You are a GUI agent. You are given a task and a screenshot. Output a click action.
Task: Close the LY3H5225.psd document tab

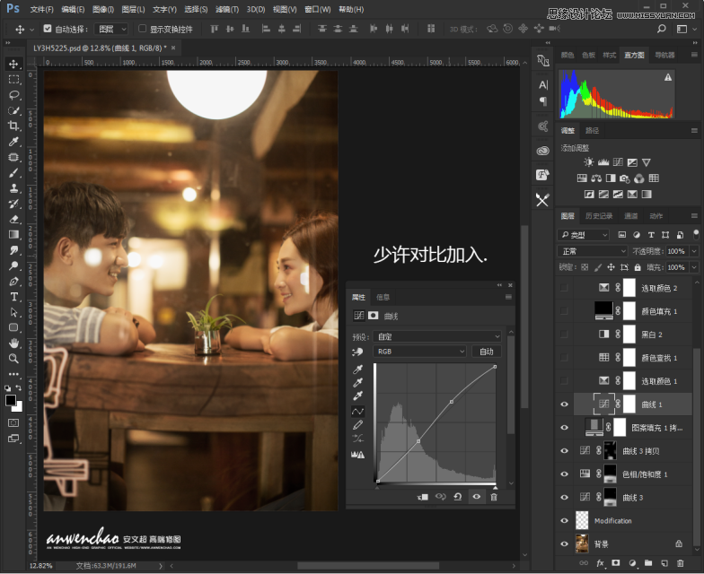[173, 48]
